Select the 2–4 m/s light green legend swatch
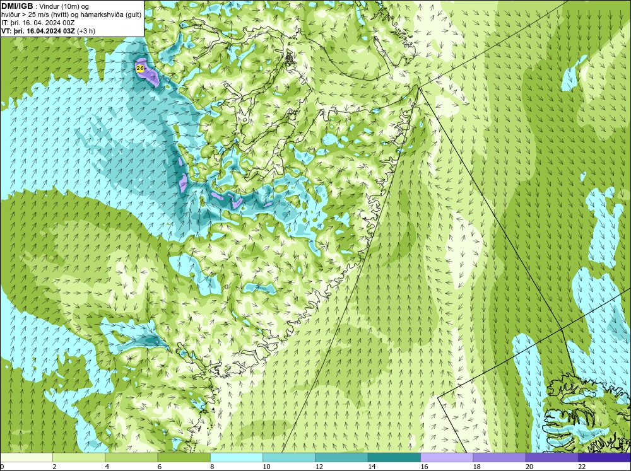Viewport: 631px width, 471px height. [x=79, y=458]
